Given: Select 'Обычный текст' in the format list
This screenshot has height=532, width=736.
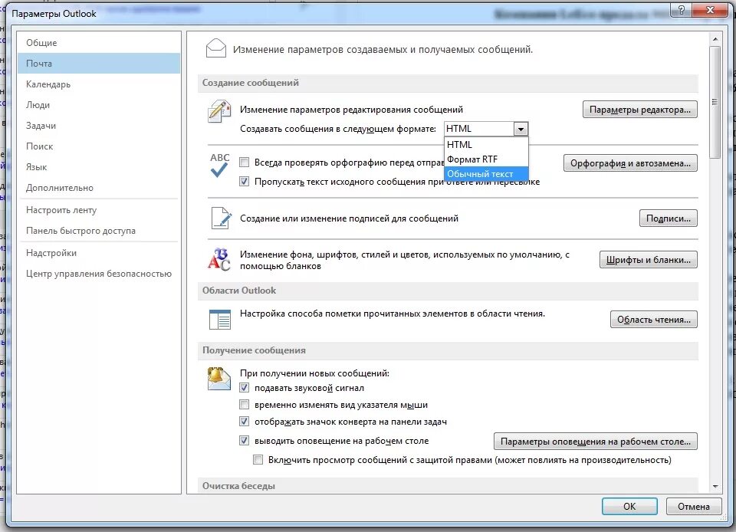Looking at the screenshot, I should [x=486, y=173].
